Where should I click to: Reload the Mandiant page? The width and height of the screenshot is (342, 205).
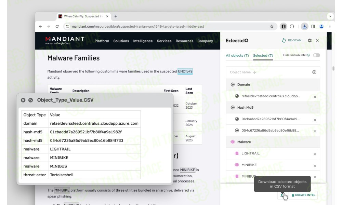pyautogui.click(x=57, y=26)
